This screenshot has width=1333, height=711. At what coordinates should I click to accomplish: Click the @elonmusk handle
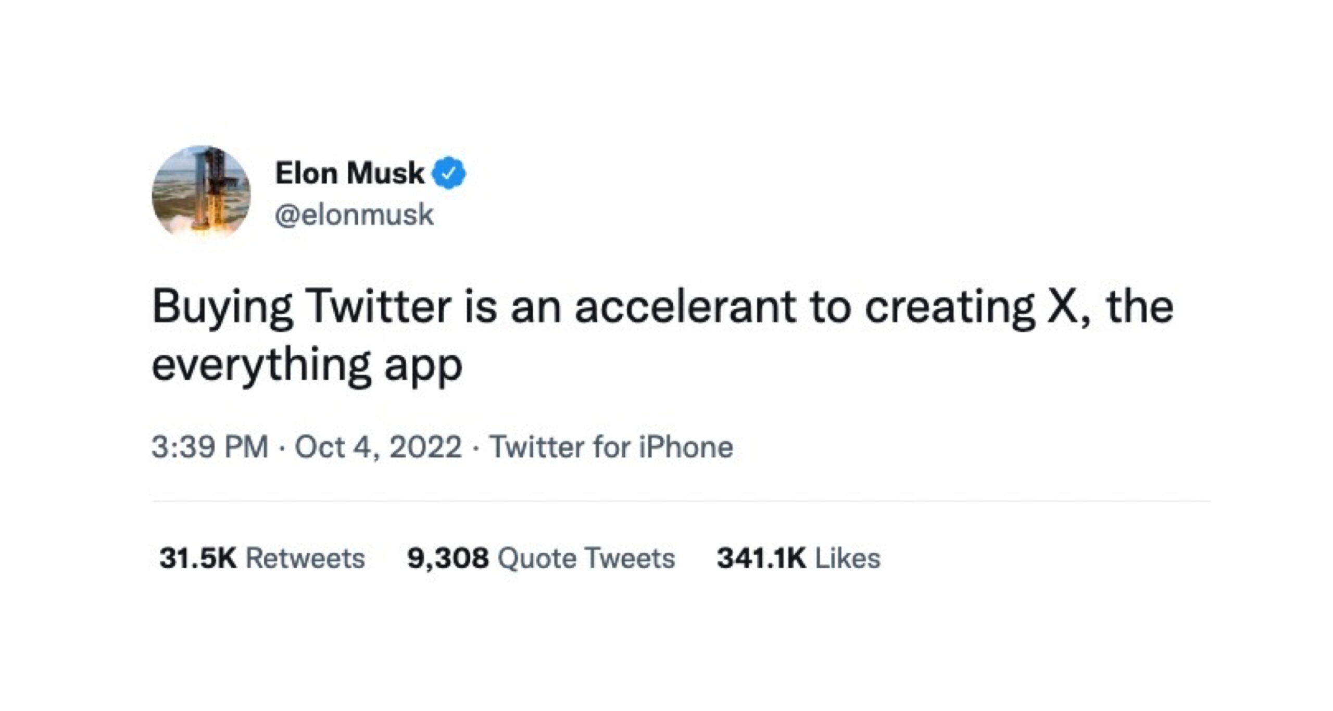pos(354,215)
